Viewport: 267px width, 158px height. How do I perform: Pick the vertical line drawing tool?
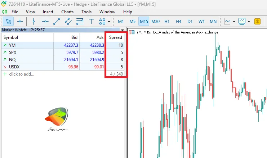pyautogui.click(x=34, y=22)
